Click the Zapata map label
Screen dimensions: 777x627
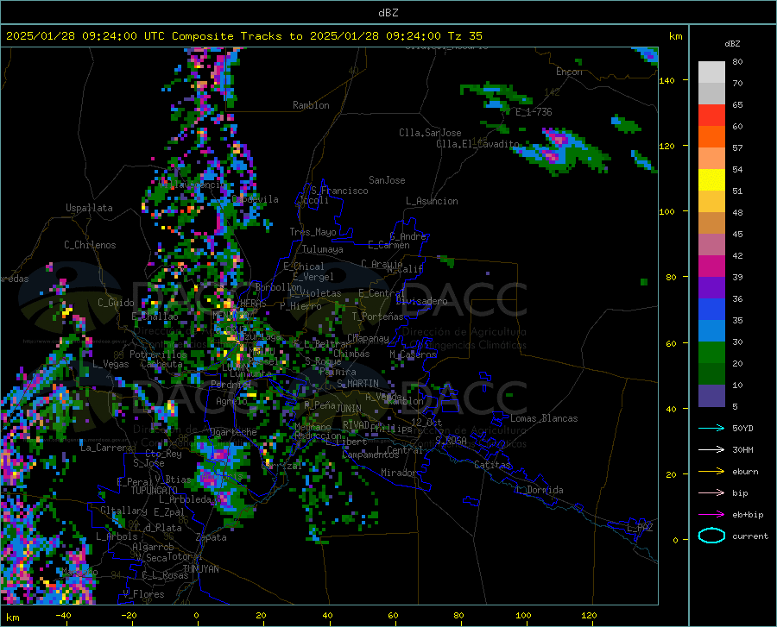[212, 537]
